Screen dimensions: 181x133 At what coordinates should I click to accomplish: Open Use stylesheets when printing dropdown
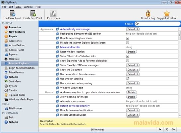(x=133, y=83)
